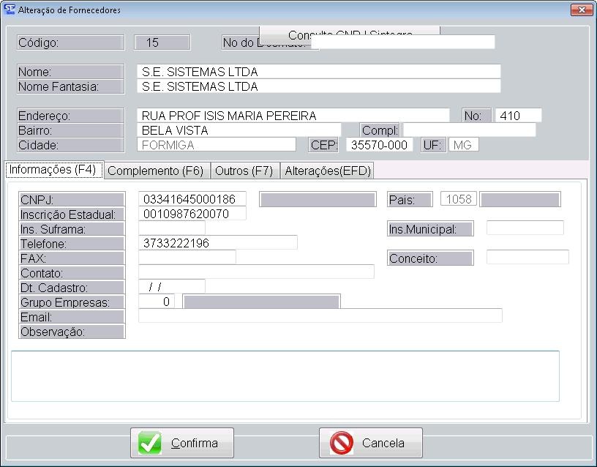597x467 pixels.
Task: Close the Alteração de Fornecedores window
Action: tap(581, 10)
